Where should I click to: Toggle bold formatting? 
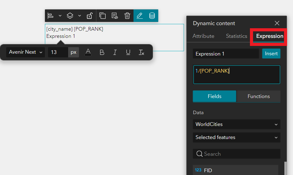click(102, 52)
